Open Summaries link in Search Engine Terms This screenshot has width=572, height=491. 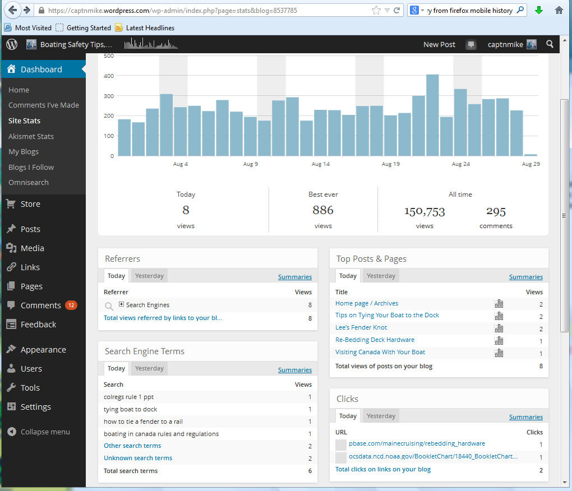[294, 370]
